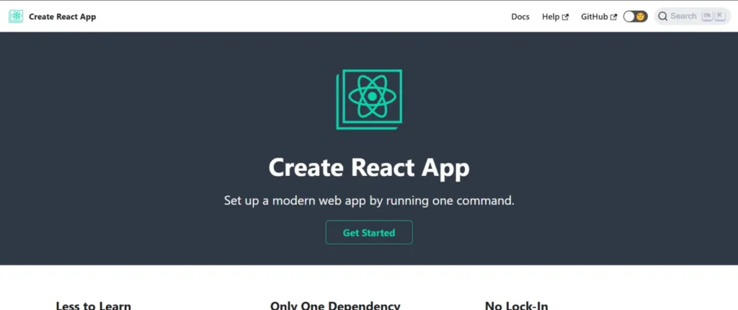738x310 pixels.
Task: Select the Create React App hero heading
Action: pos(369,167)
